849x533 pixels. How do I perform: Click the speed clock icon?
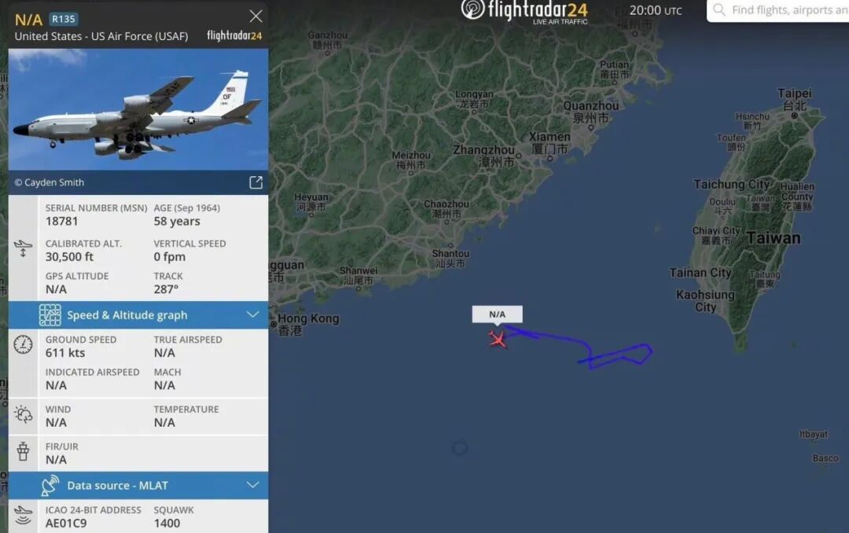click(x=23, y=344)
